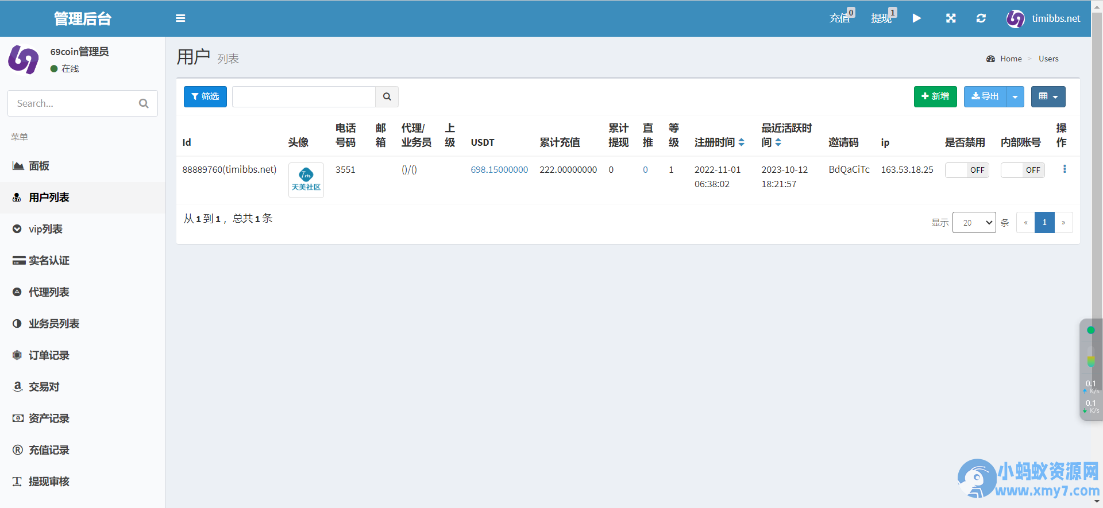
Task: Expand the 导出 dropdown arrow
Action: [x=1015, y=96]
